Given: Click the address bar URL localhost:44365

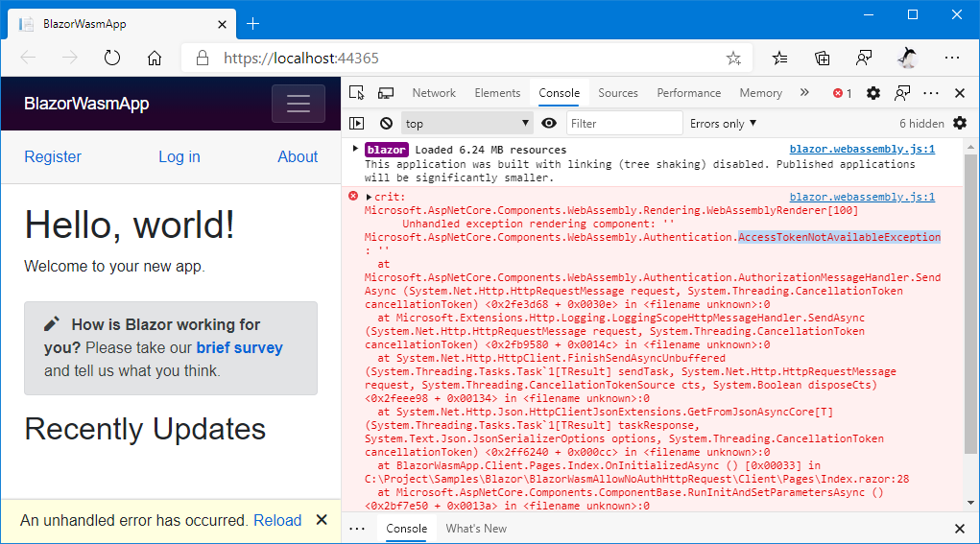Looking at the screenshot, I should 301,59.
